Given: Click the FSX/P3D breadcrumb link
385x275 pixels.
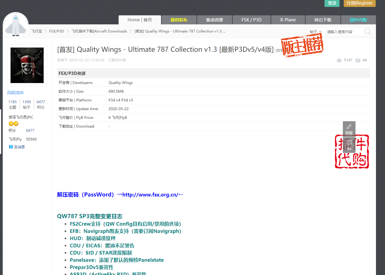Looking at the screenshot, I should 57,31.
